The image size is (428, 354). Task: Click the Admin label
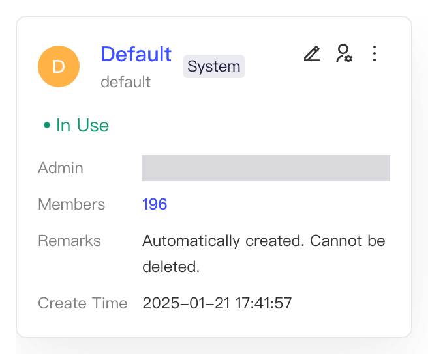point(61,168)
